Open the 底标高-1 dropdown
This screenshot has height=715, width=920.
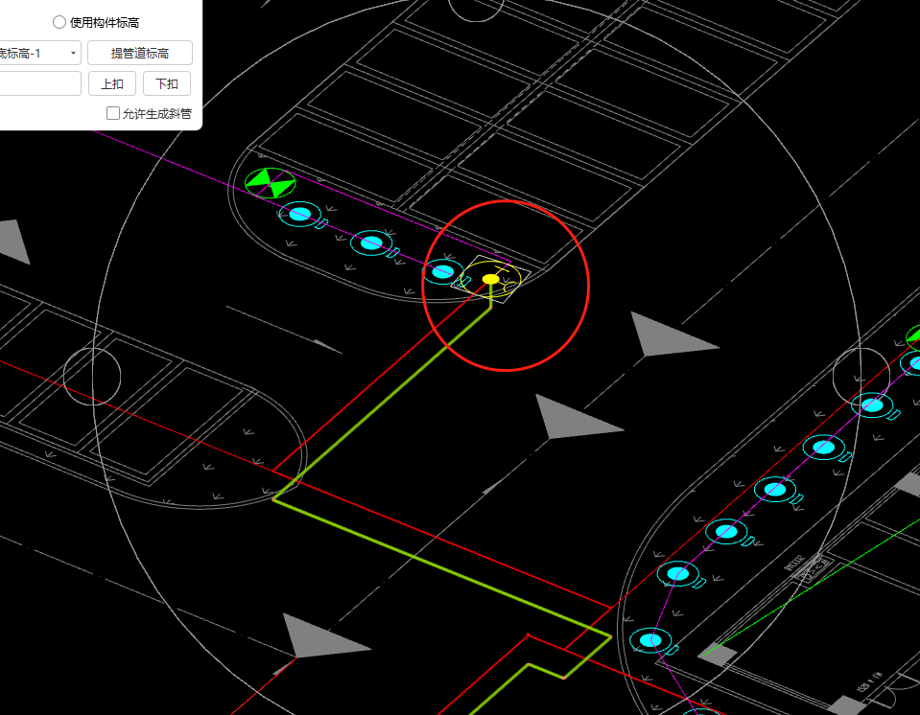(x=38, y=54)
